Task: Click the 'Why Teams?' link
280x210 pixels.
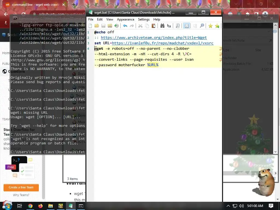Action: [x=21, y=195]
